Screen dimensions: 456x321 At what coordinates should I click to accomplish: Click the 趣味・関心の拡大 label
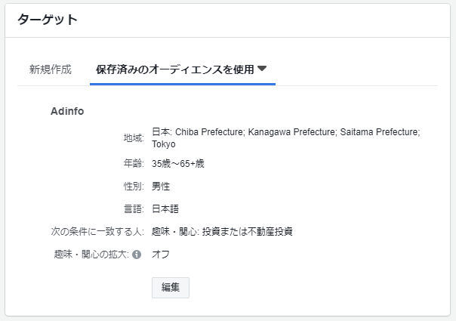(x=91, y=255)
